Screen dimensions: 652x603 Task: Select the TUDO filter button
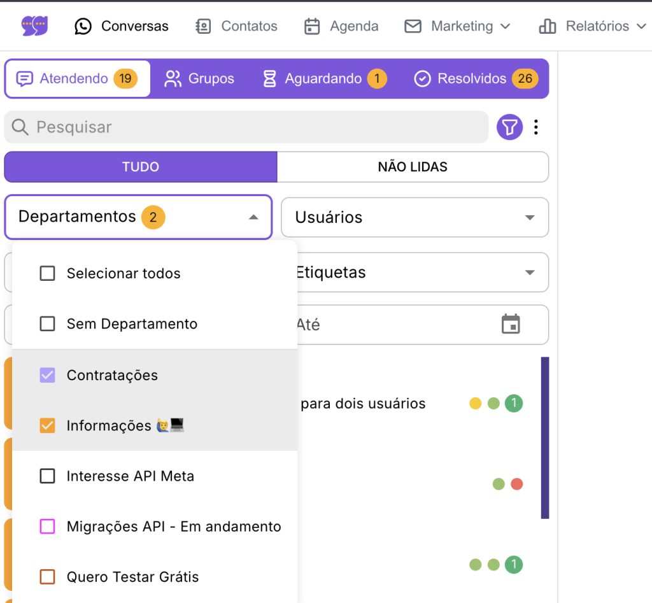(x=141, y=167)
